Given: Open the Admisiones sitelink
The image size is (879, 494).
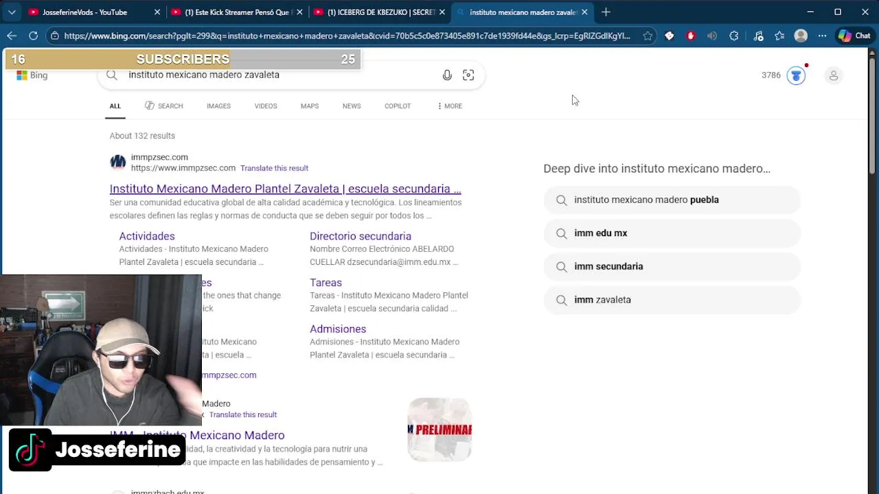Looking at the screenshot, I should (x=338, y=329).
